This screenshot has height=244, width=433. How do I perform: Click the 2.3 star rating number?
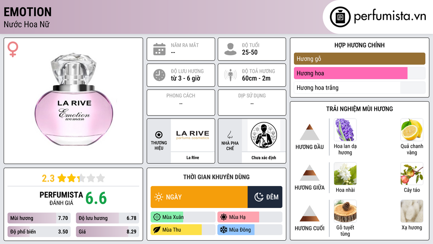click(x=48, y=178)
